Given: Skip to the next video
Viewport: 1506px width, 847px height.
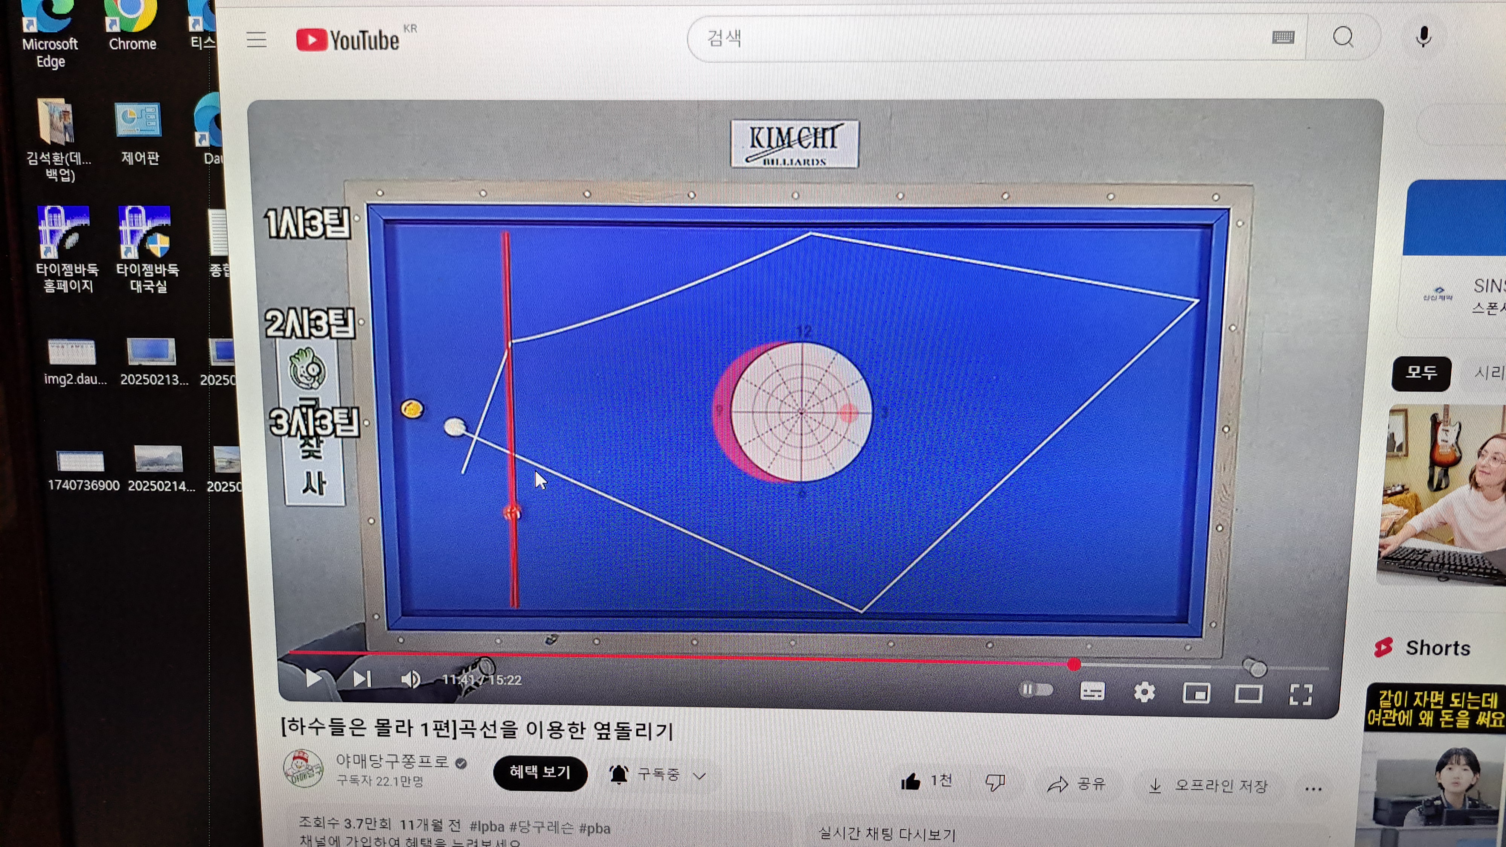Looking at the screenshot, I should pos(362,679).
